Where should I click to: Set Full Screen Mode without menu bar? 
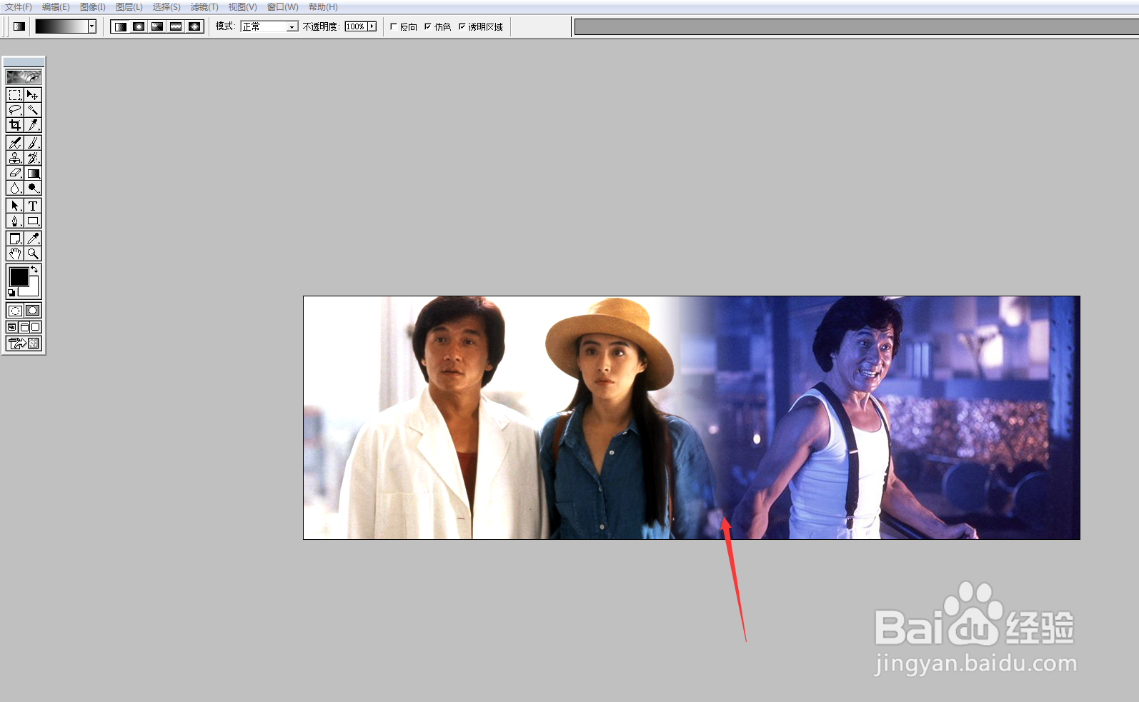coord(36,327)
